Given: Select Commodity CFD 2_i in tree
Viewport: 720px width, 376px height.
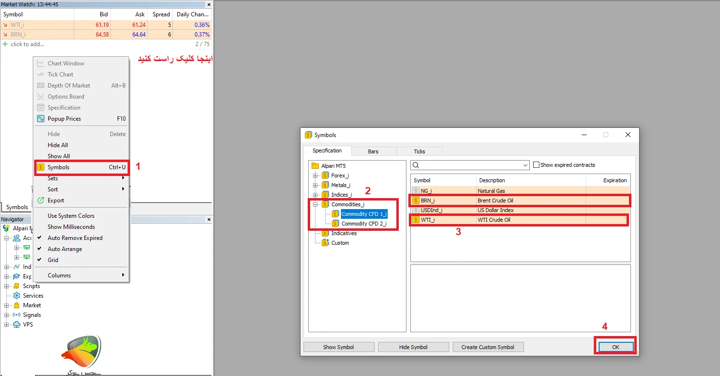Looking at the screenshot, I should click(x=364, y=224).
